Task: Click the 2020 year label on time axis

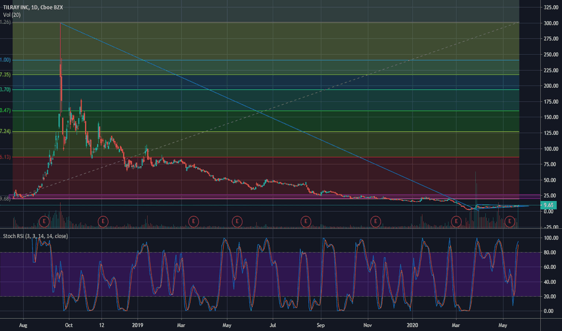Action: click(x=412, y=325)
